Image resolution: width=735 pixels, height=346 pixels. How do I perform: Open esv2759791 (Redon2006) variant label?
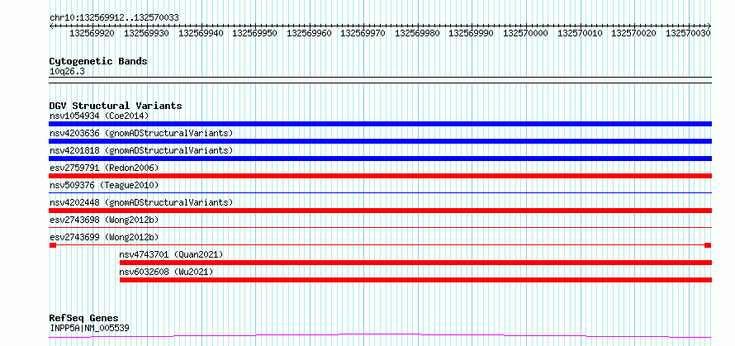coord(104,168)
